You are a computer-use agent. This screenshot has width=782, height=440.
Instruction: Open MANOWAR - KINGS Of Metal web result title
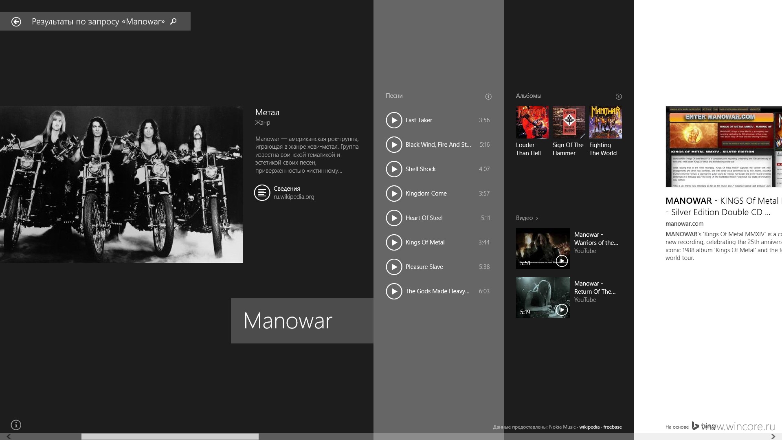coord(723,206)
